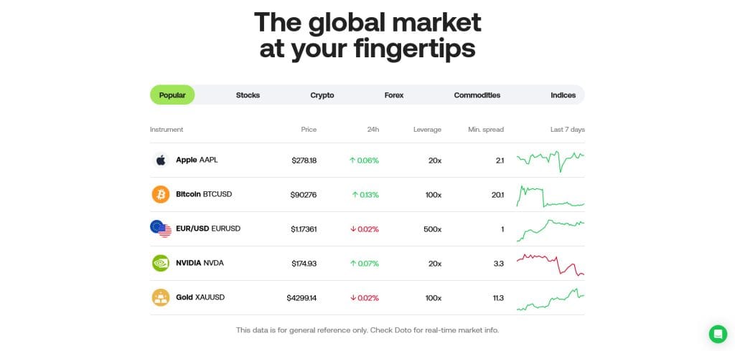The height and width of the screenshot is (351, 735).
Task: Show the Forex instruments tab
Action: (x=394, y=95)
